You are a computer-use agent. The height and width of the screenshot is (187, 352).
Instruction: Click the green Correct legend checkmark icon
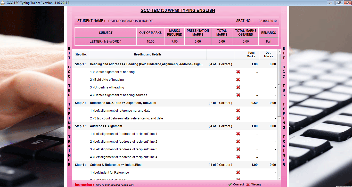[230, 184]
